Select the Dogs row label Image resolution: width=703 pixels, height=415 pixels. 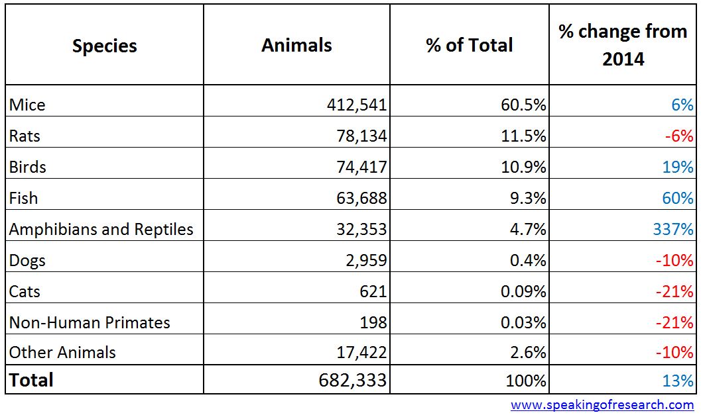pos(28,260)
